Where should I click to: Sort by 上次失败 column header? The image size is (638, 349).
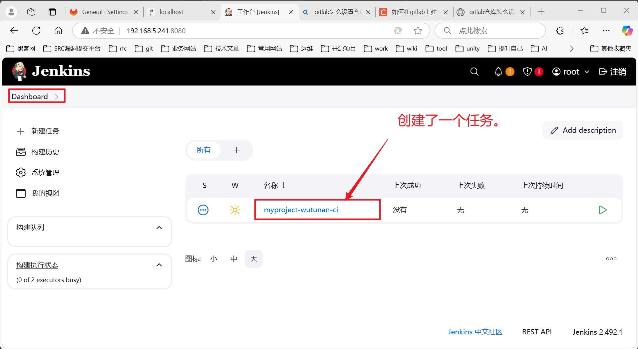[x=471, y=186]
